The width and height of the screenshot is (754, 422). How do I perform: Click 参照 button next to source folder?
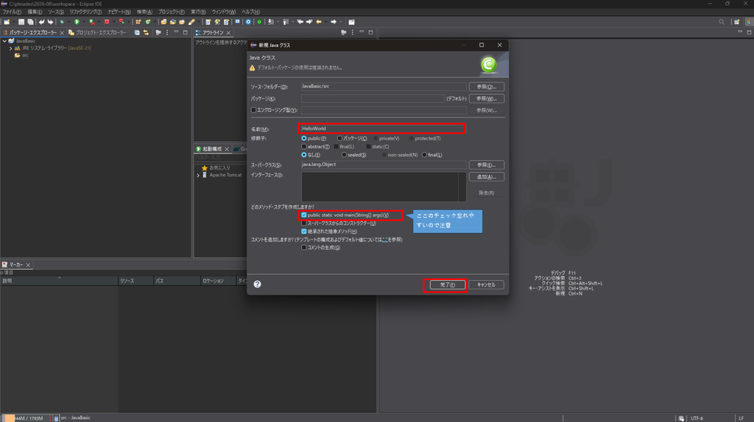pyautogui.click(x=486, y=87)
